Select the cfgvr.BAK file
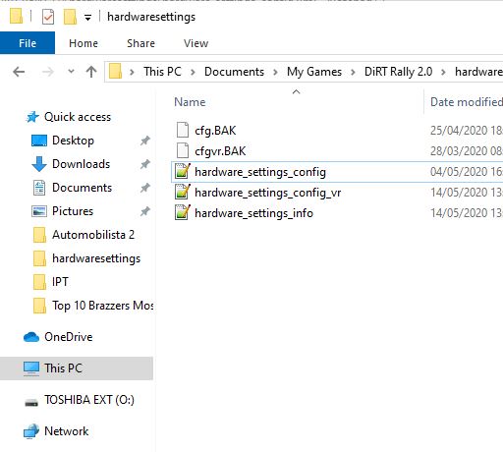 220,151
